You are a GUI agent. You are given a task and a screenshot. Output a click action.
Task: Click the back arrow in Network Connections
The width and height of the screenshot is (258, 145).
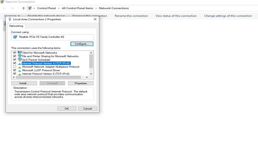[4, 8]
